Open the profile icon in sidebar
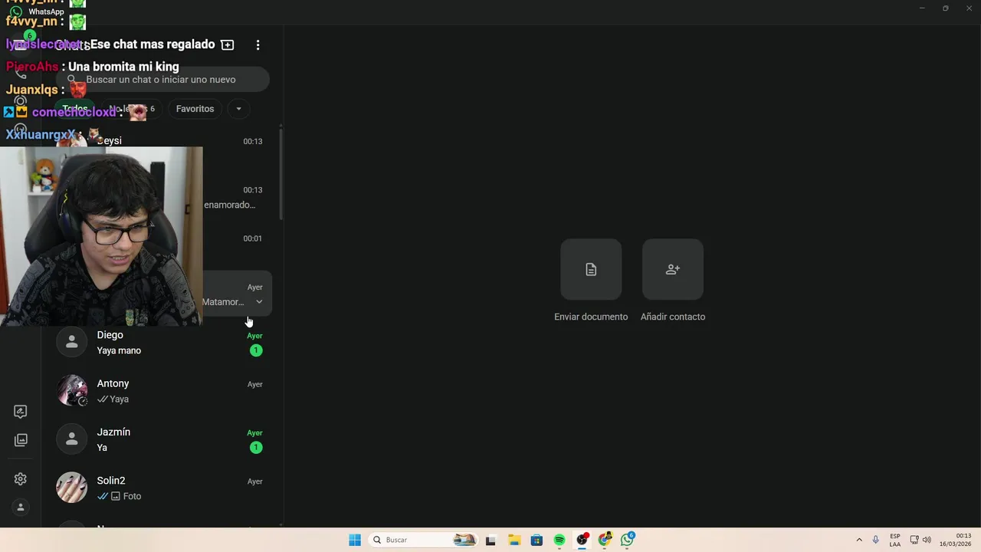 (21, 508)
